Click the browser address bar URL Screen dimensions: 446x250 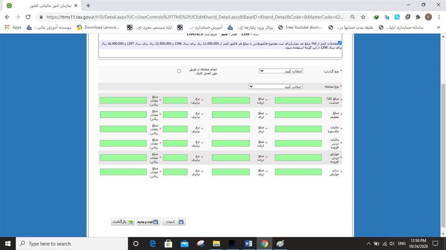(x=195, y=17)
